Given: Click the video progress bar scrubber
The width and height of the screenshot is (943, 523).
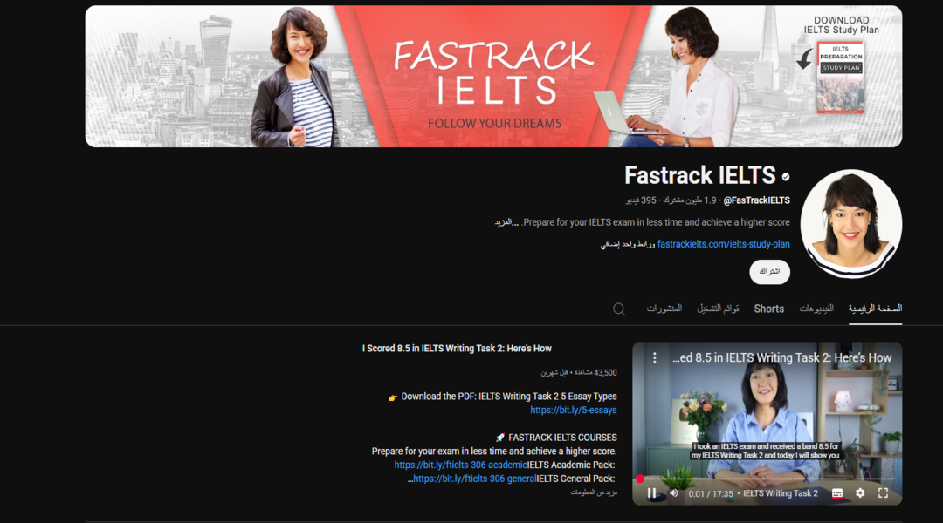Looking at the screenshot, I should tap(640, 479).
